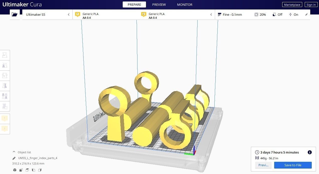Click the pencil rename icon beside job name
Screen dimensions: 319x174
pyautogui.click(x=14, y=158)
